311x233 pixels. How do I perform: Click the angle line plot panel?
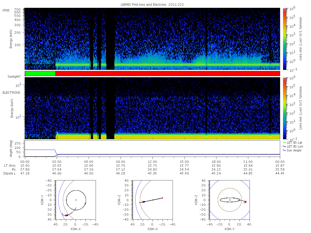[x=152, y=149]
